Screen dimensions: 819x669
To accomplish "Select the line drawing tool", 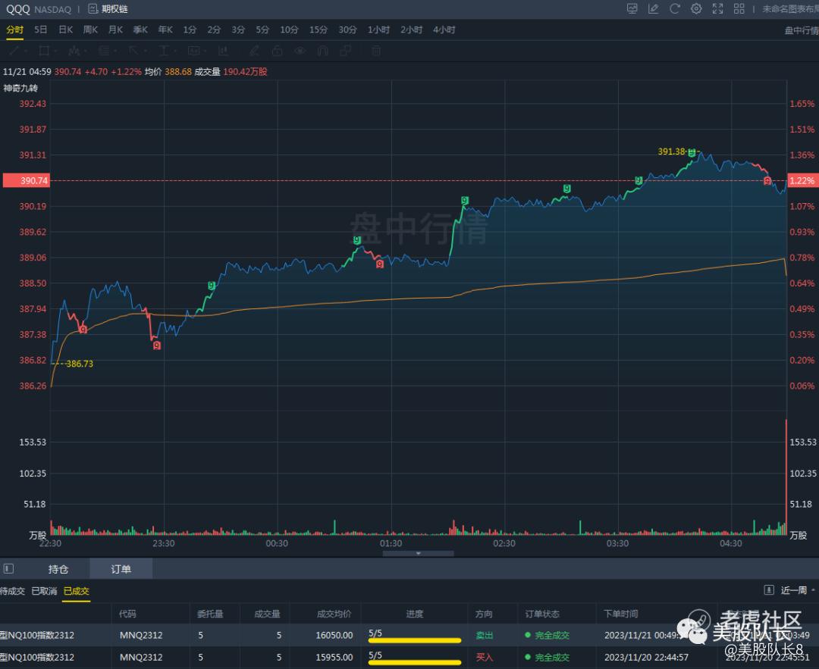I will [14, 51].
